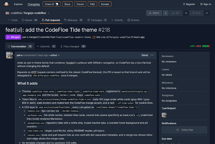
Task: Open the Files changed tab
Action: point(73,46)
